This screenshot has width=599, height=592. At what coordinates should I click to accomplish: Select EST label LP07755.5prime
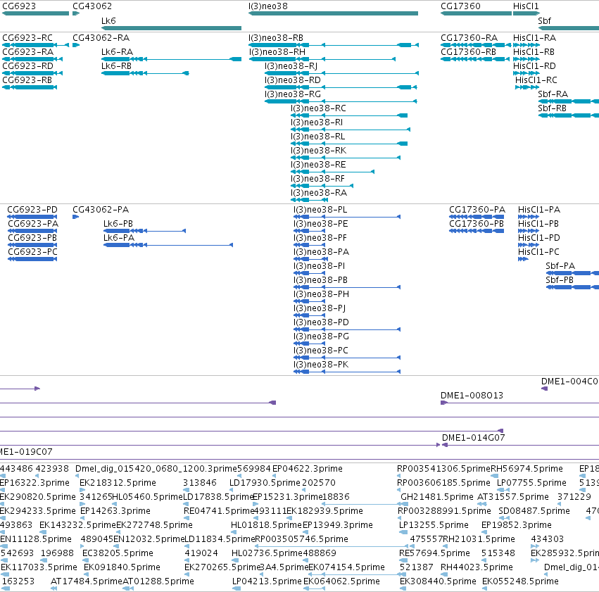531,483
